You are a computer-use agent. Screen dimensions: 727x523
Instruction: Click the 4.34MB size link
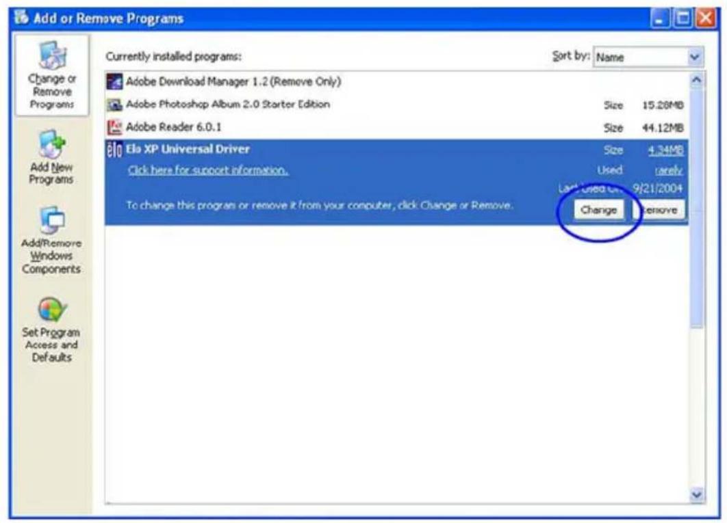[x=665, y=150]
